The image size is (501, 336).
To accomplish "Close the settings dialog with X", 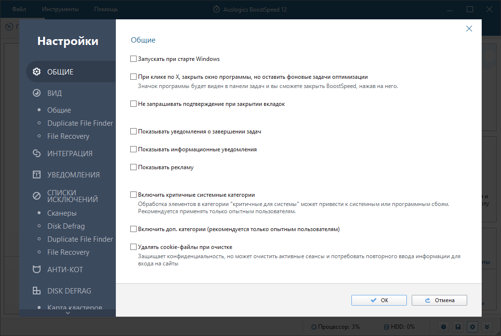I will click(x=469, y=29).
